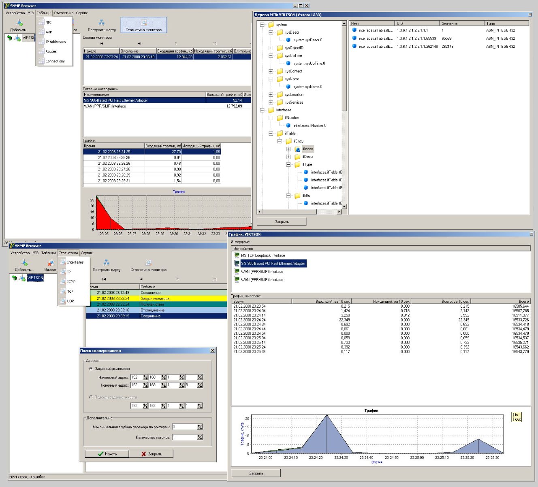Image resolution: width=538 pixels, height=487 pixels.
Task: Toggle the In/Out chart legend box
Action: 517,417
